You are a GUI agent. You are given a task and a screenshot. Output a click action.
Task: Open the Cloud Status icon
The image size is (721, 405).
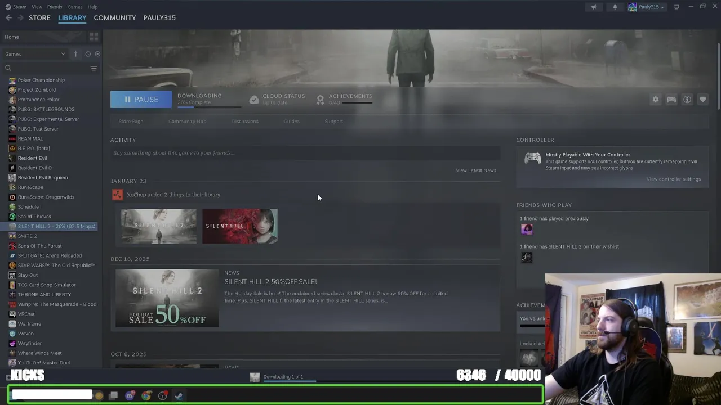click(x=254, y=100)
